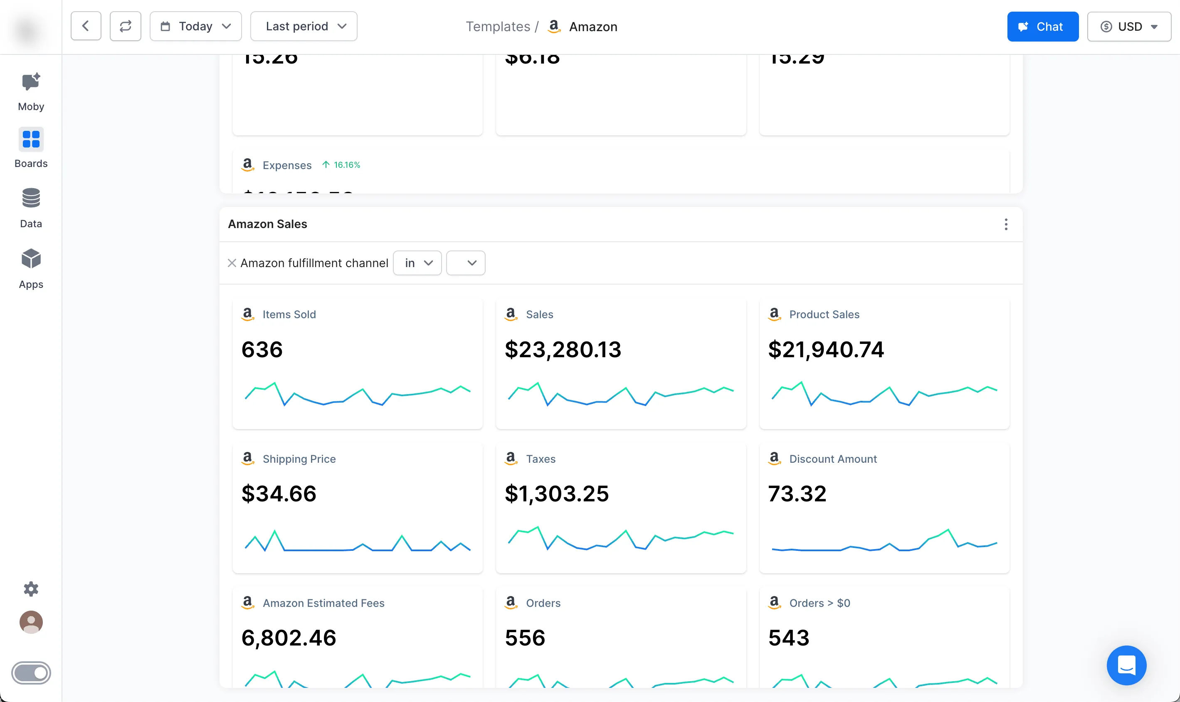The image size is (1180, 702).
Task: Open the Boards section in the sidebar
Action: pyautogui.click(x=31, y=140)
